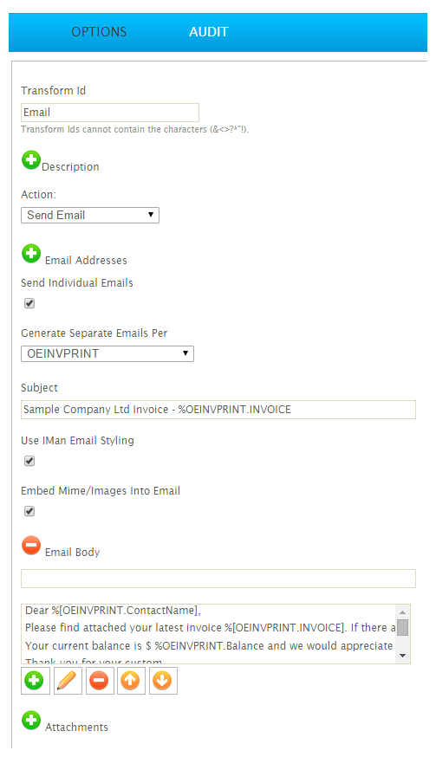Switch to the AUDIT tab
The width and height of the screenshot is (436, 757).
tap(209, 32)
